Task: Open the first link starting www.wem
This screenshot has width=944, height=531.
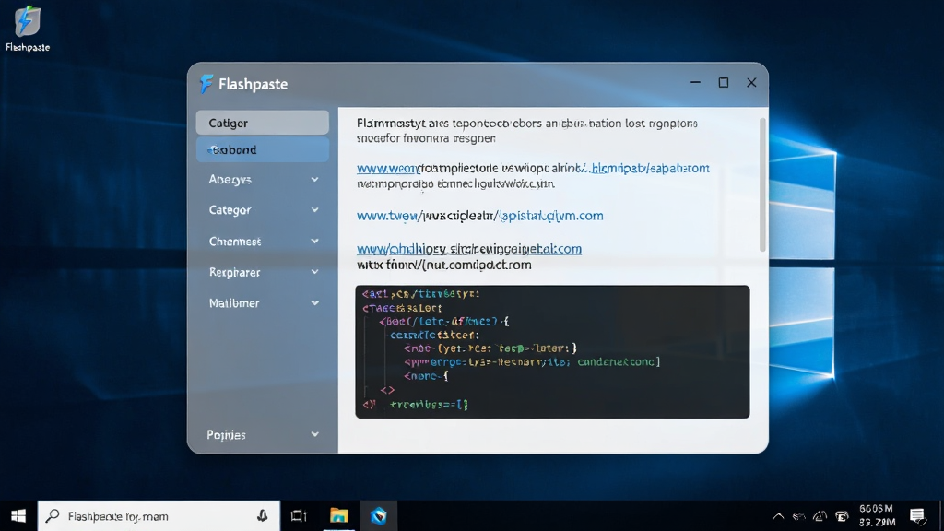Action: click(386, 169)
